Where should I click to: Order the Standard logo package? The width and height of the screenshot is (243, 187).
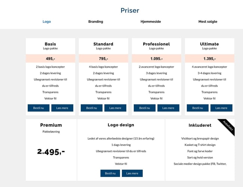point(92,108)
